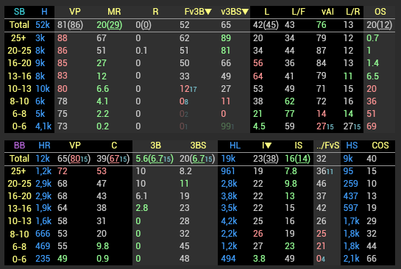Screen dimensions: 401x269
Task: Click the 52k hands value in SB Total
Action: tap(43, 25)
